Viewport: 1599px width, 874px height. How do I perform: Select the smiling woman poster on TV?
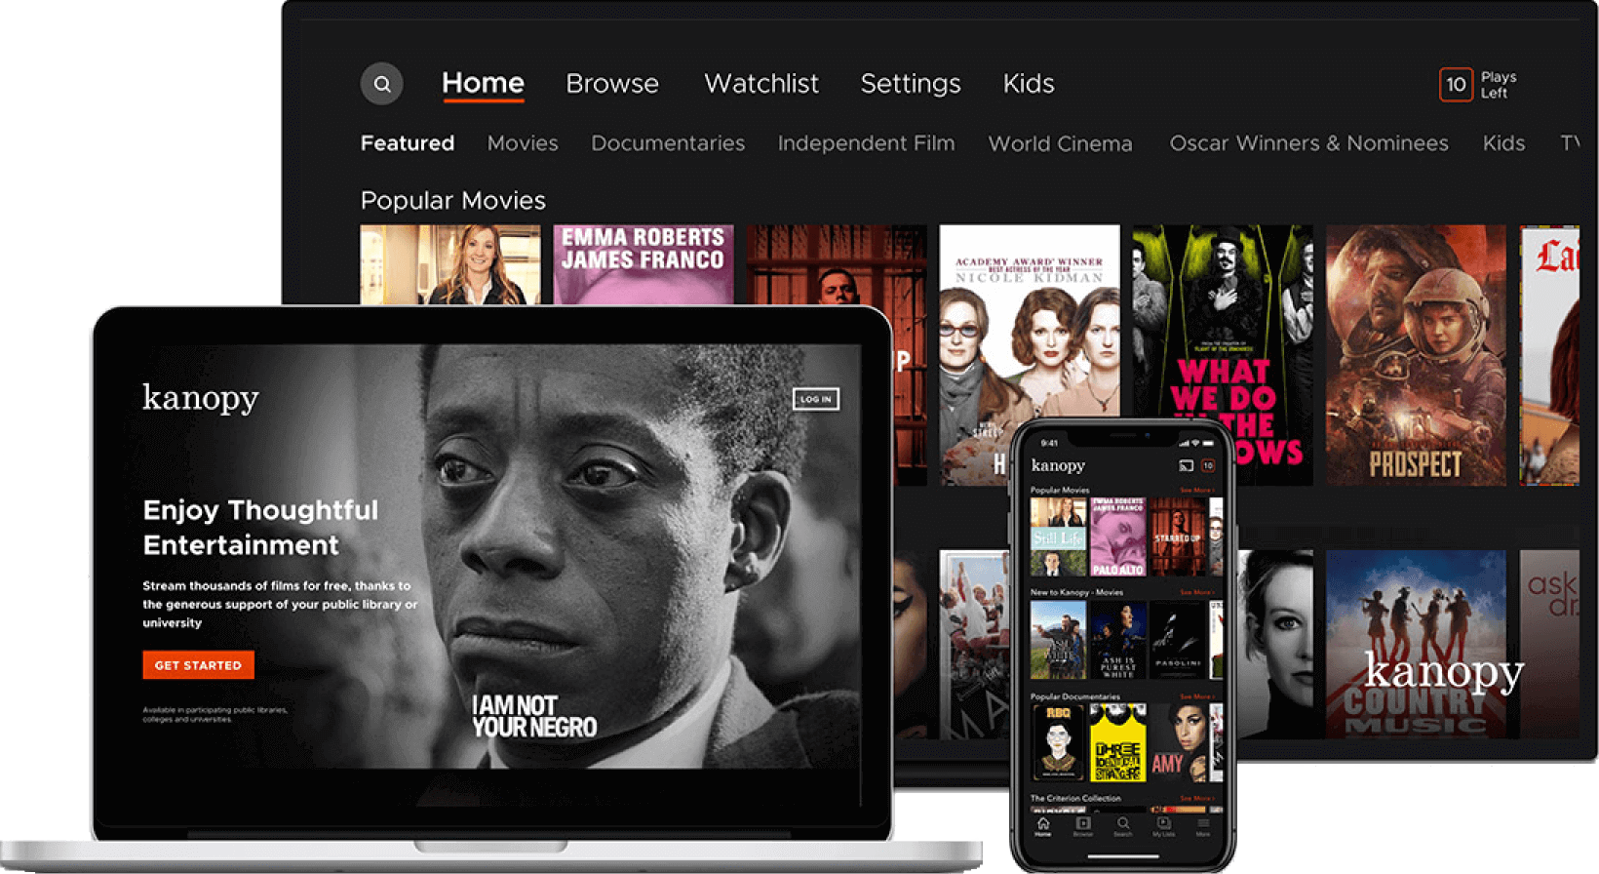[x=450, y=265]
